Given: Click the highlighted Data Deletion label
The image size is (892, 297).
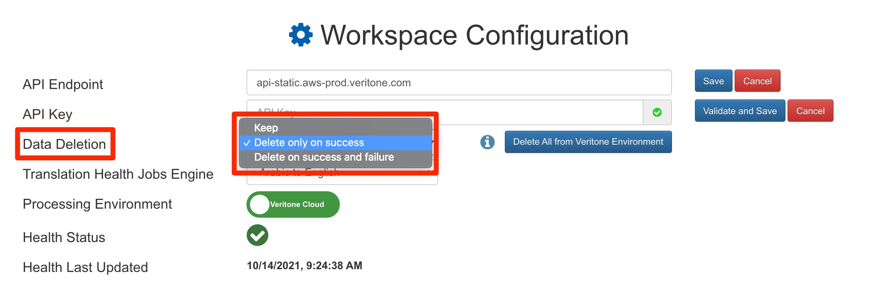Looking at the screenshot, I should pyautogui.click(x=65, y=144).
